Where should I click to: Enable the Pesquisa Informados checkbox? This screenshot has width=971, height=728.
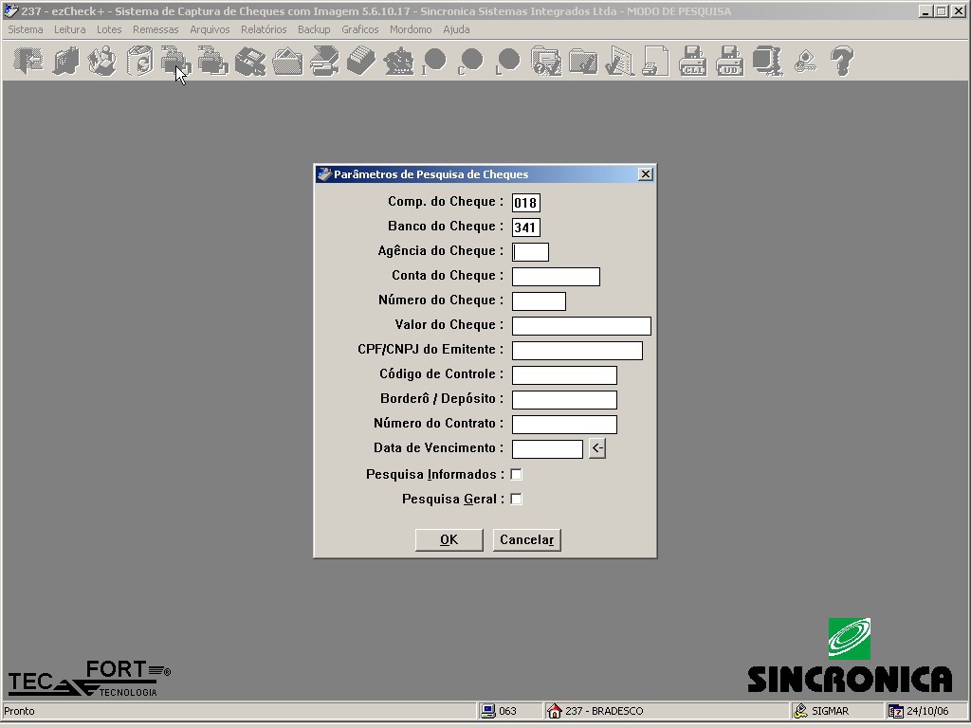click(x=517, y=474)
